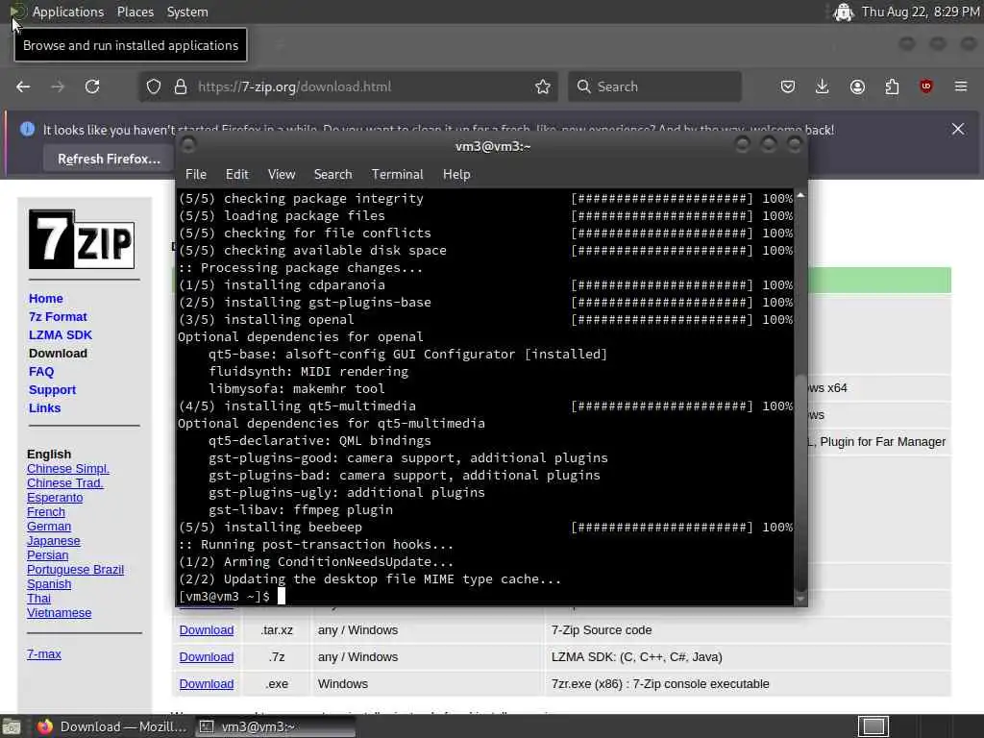Open terminal View menu
The image size is (984, 738).
[282, 174]
